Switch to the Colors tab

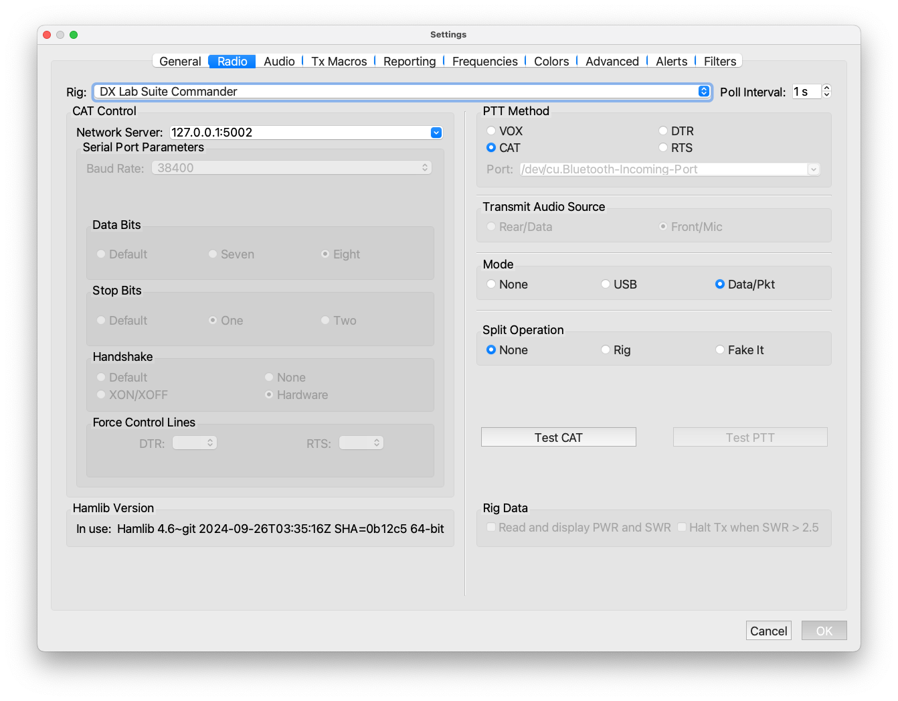551,62
